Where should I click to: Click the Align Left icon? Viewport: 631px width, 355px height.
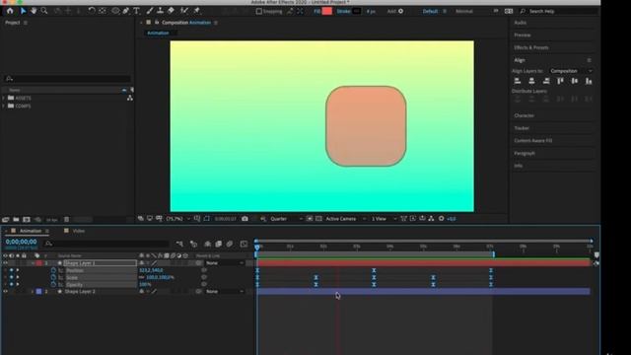518,81
